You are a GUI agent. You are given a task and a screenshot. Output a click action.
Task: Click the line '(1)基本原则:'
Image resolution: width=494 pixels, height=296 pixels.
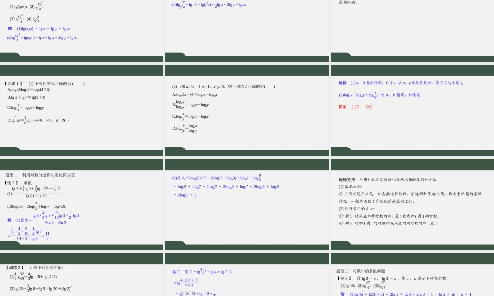(x=351, y=187)
